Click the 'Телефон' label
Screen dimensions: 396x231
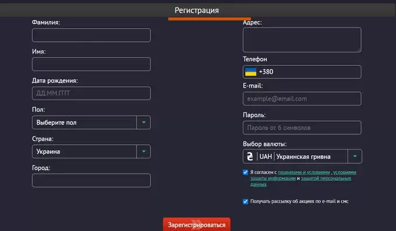click(x=255, y=59)
